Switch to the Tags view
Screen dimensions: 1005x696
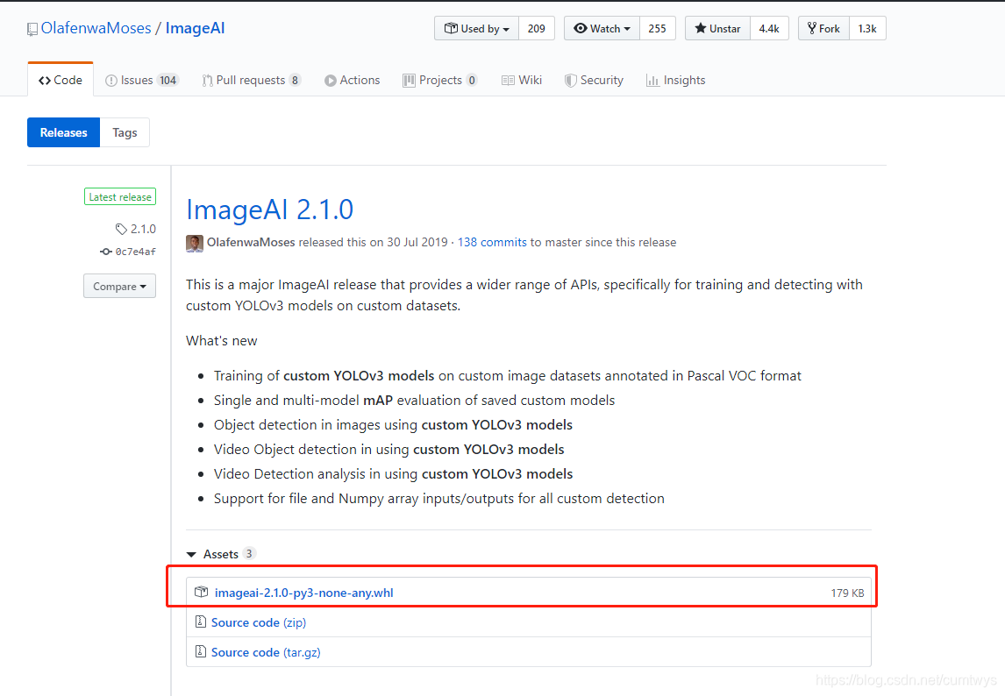125,132
